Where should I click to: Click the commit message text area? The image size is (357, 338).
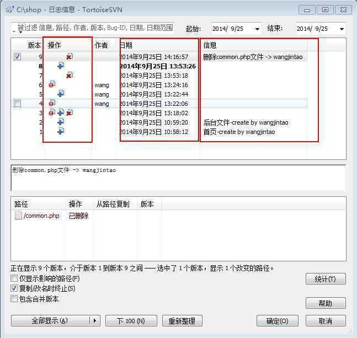[178, 178]
